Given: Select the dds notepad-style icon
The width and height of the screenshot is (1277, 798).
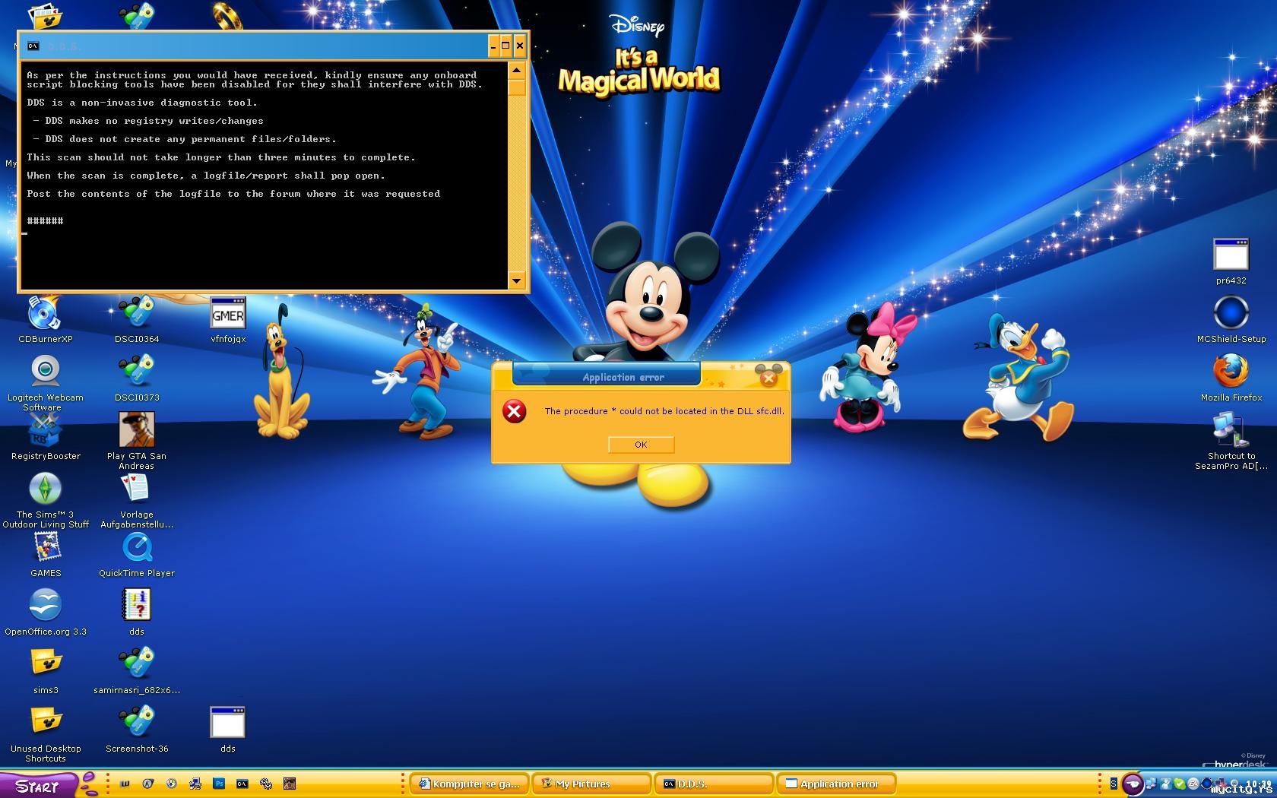Looking at the screenshot, I should (137, 613).
